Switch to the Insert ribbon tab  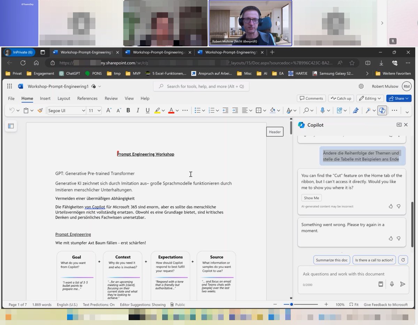pyautogui.click(x=45, y=98)
